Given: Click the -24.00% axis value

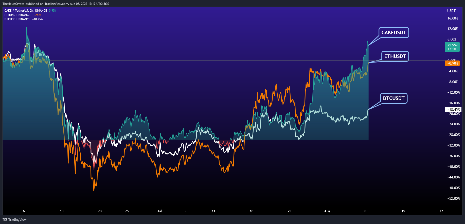Looking at the screenshot, I should pyautogui.click(x=454, y=124).
